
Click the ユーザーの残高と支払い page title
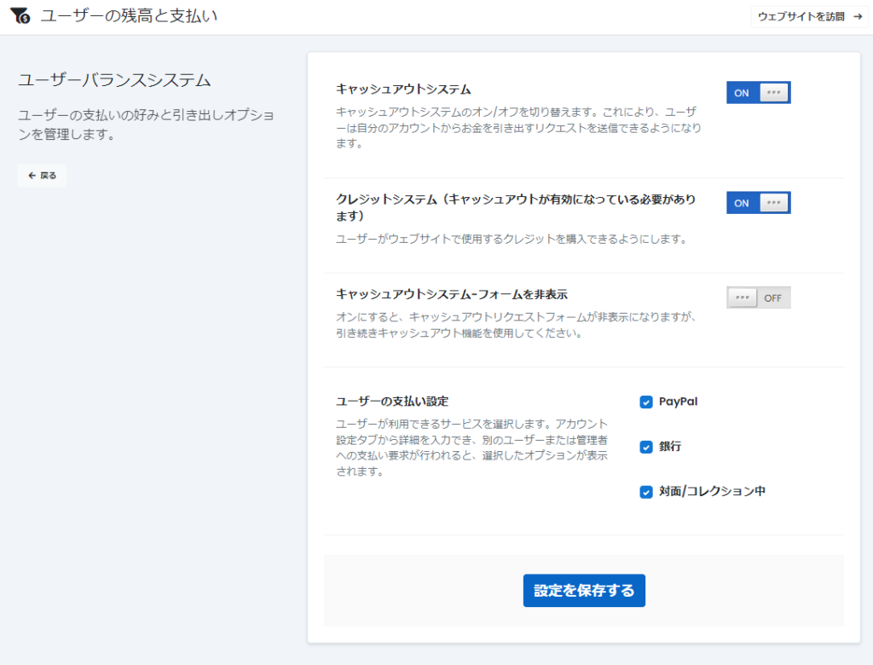click(129, 15)
